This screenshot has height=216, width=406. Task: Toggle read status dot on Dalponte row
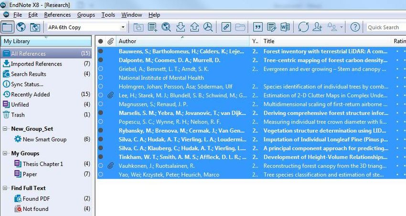[x=101, y=60]
